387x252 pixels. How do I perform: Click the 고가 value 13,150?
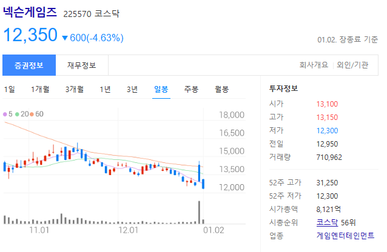[x=327, y=118]
